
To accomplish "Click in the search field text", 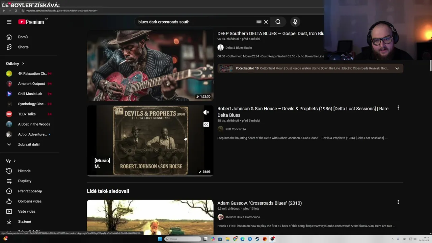I will coord(164,22).
